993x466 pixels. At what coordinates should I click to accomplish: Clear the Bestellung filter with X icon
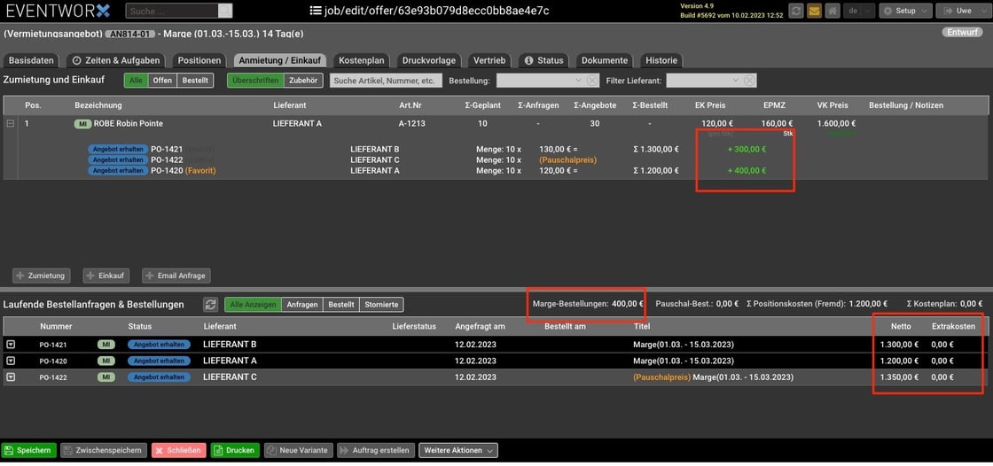tap(596, 81)
